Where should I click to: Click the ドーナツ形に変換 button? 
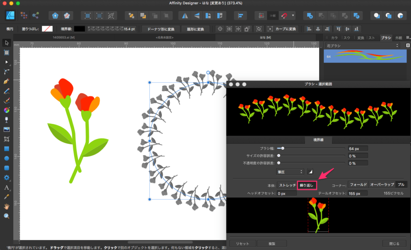click(161, 29)
